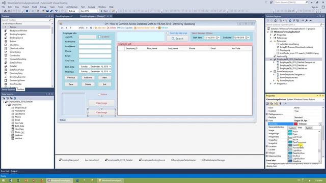Click the navigator Move First icon

[x=62, y=28]
